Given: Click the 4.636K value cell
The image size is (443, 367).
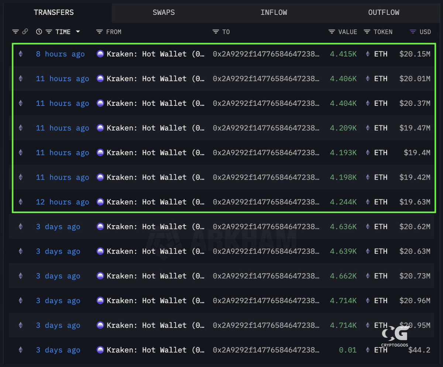Looking at the screenshot, I should (x=343, y=227).
